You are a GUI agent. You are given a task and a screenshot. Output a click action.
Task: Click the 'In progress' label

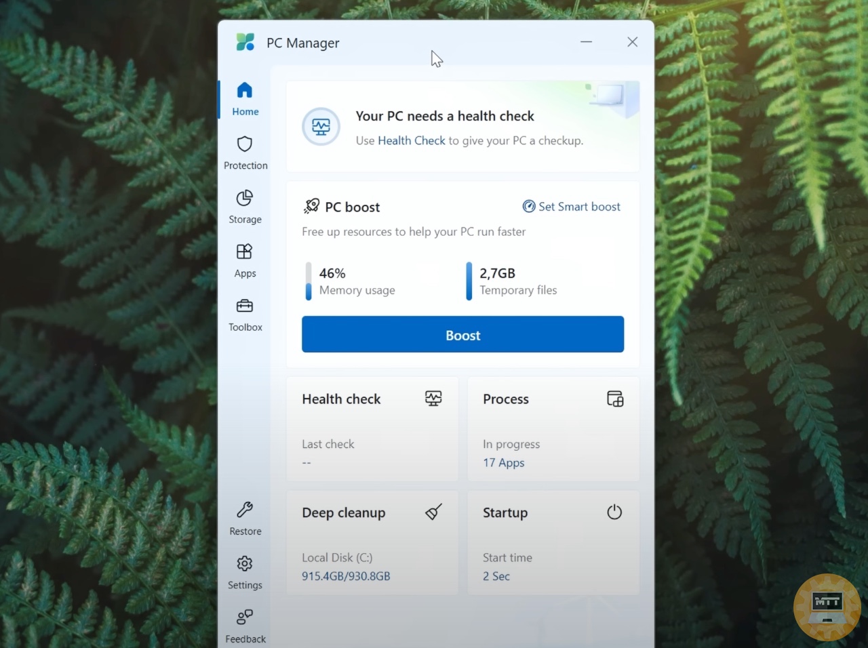pos(511,444)
